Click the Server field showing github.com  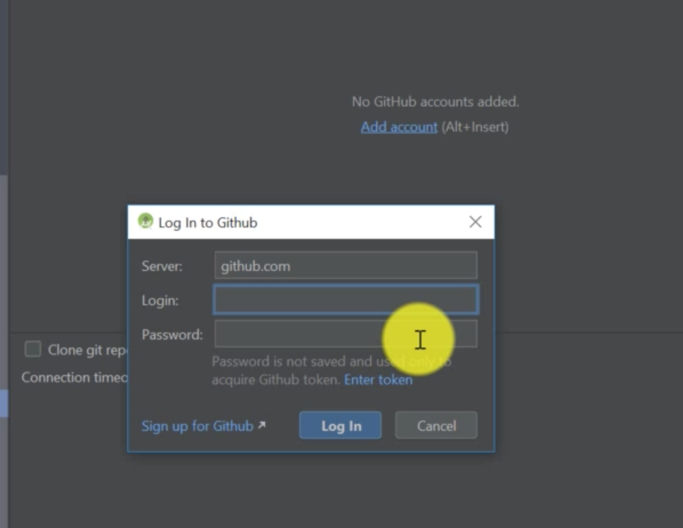pyautogui.click(x=346, y=266)
